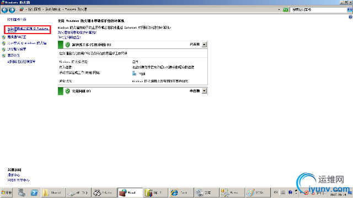Switch to the drive window taskbar button
Viewport: 353px width, 198px height.
[79, 193]
